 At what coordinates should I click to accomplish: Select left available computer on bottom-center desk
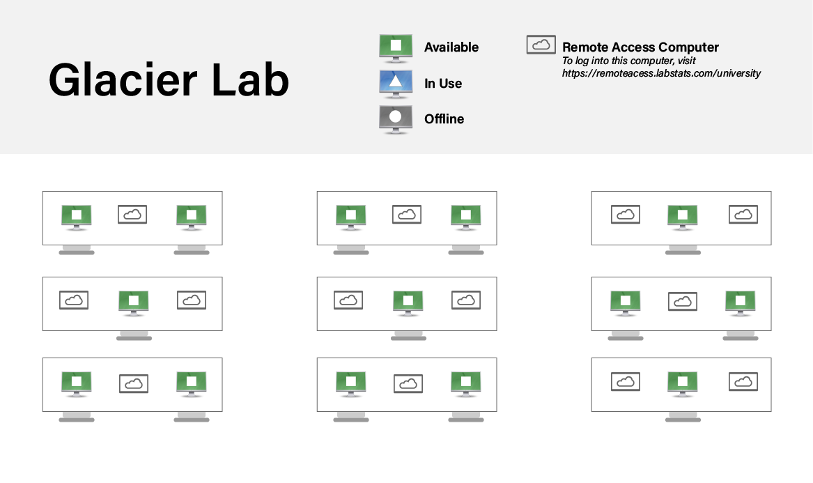click(x=351, y=384)
